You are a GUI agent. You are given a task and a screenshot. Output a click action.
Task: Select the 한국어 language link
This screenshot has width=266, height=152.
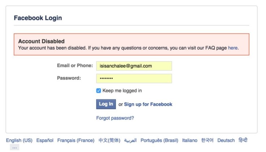pos(207,140)
